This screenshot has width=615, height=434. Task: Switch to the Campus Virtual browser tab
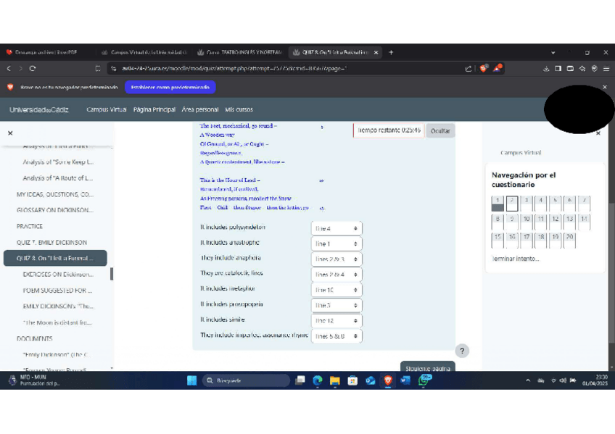click(x=144, y=52)
